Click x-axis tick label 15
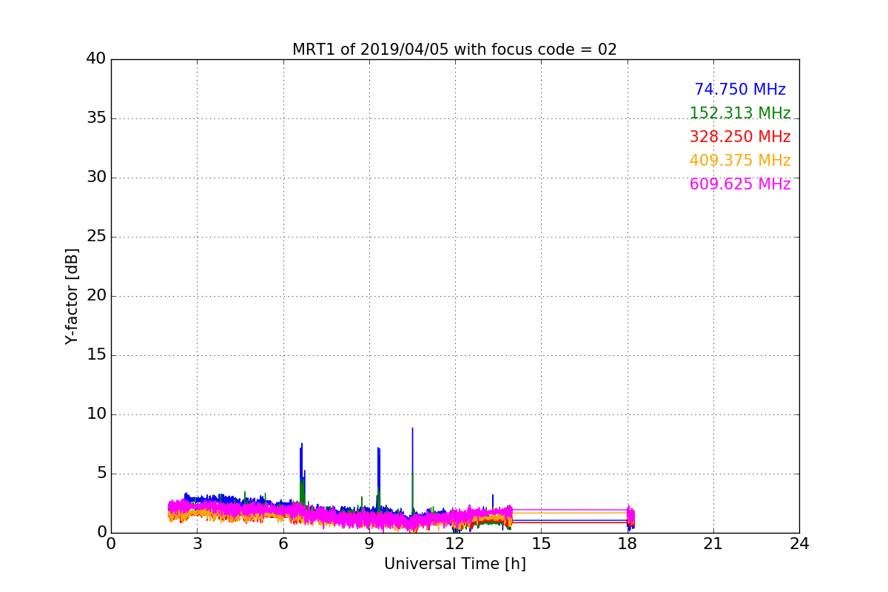 coord(541,544)
